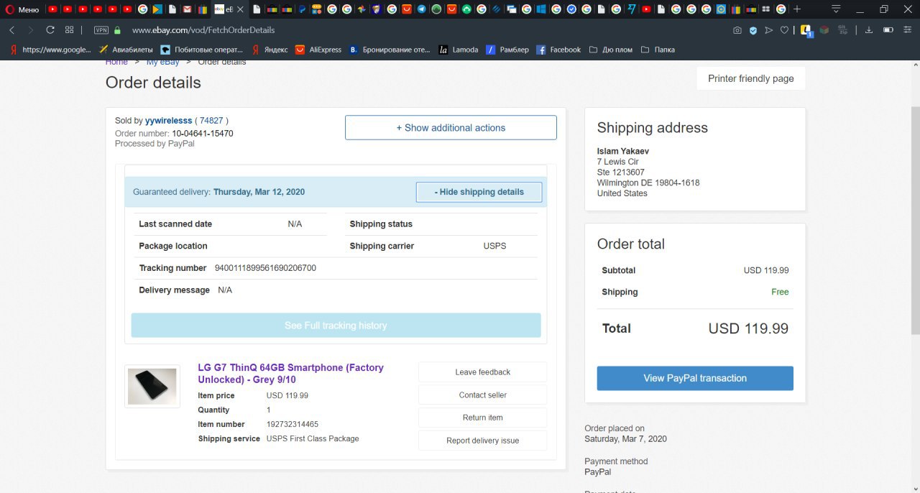This screenshot has width=920, height=493.
Task: Click the green padlock security icon
Action: (117, 30)
